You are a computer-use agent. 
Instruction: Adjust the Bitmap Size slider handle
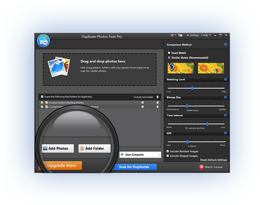click(x=187, y=106)
